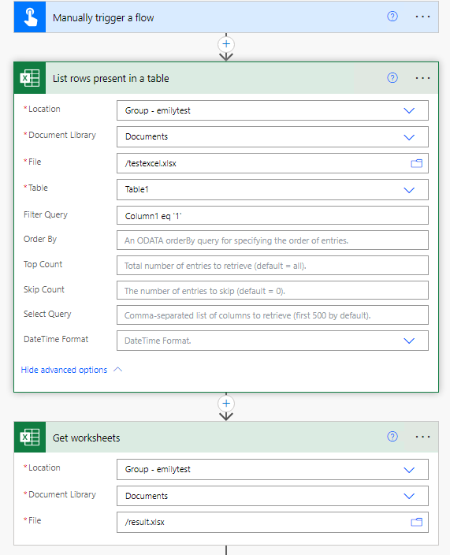Viewport: 450px width, 555px height.
Task: Open ellipsis menu of Manually trigger a flow
Action: pos(422,17)
